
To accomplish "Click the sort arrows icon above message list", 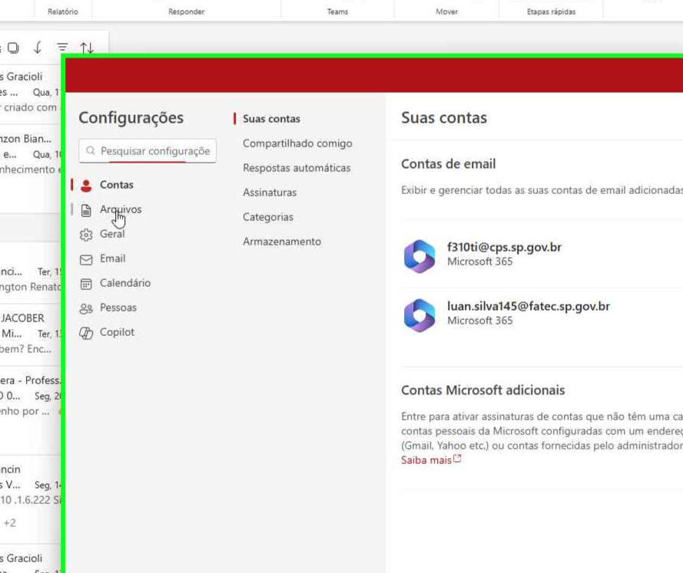I will tap(87, 48).
